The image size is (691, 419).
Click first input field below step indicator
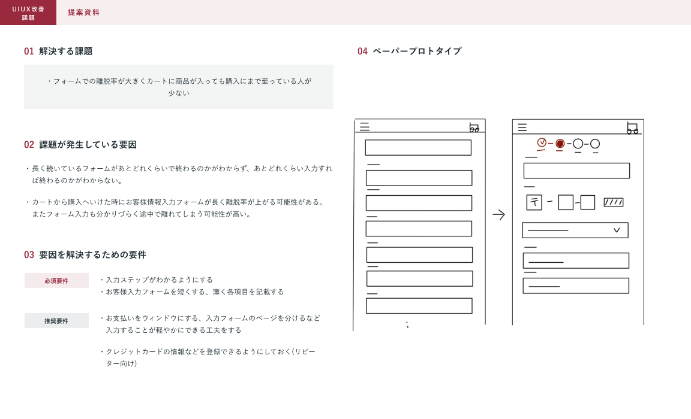(576, 171)
